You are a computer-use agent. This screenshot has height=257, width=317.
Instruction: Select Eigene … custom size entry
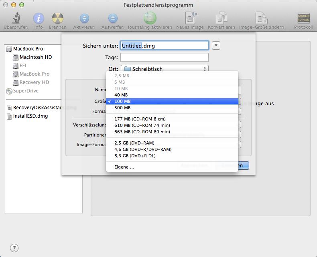(x=172, y=167)
